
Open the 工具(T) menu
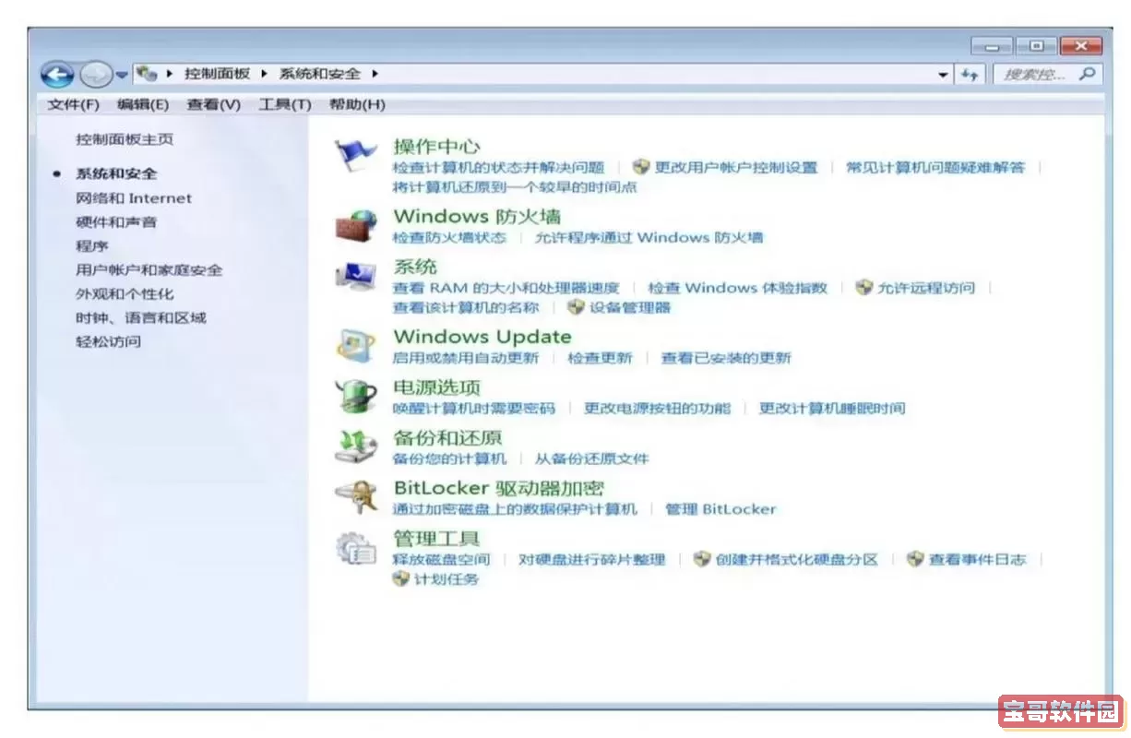point(284,104)
